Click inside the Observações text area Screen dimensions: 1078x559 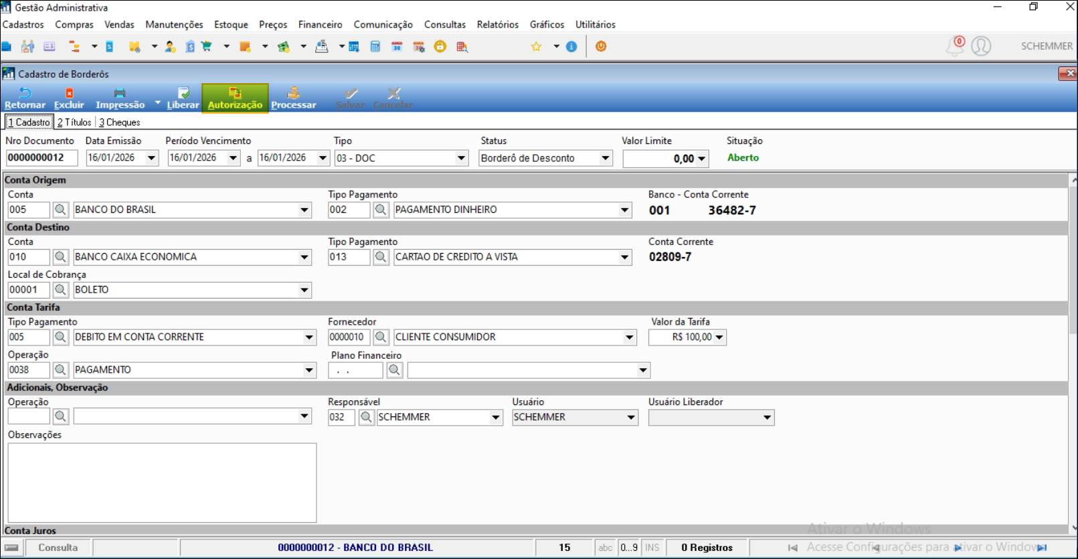(162, 482)
